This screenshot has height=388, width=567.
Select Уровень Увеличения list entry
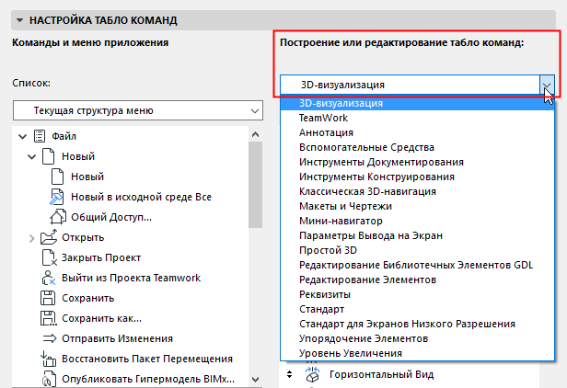[x=350, y=353]
